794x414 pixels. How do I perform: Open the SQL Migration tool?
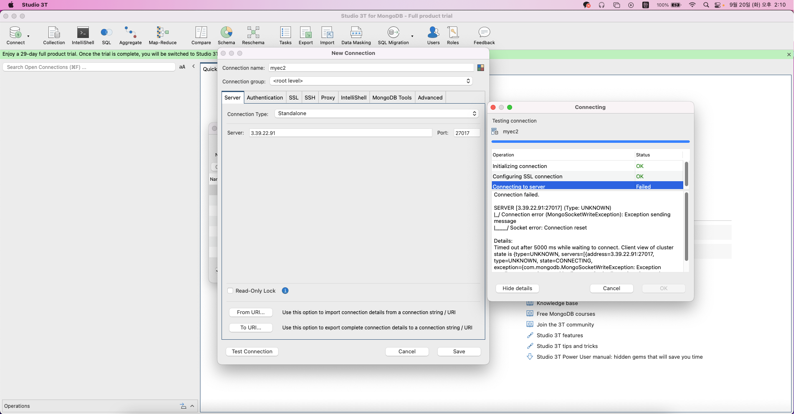coord(393,35)
